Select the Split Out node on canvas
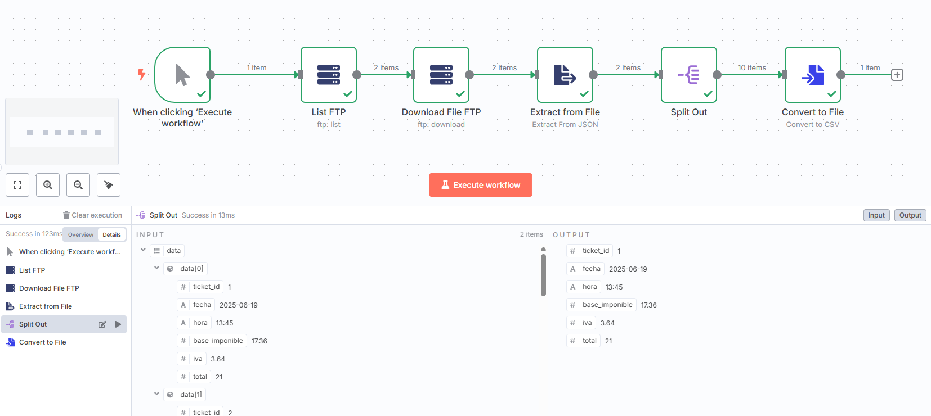Viewport: 931px width, 416px height. pos(689,75)
